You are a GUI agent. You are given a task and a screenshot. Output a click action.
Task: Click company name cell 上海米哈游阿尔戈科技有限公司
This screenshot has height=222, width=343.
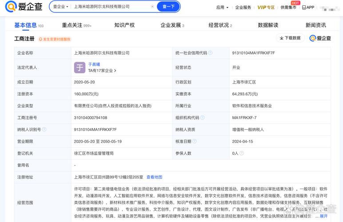point(102,53)
